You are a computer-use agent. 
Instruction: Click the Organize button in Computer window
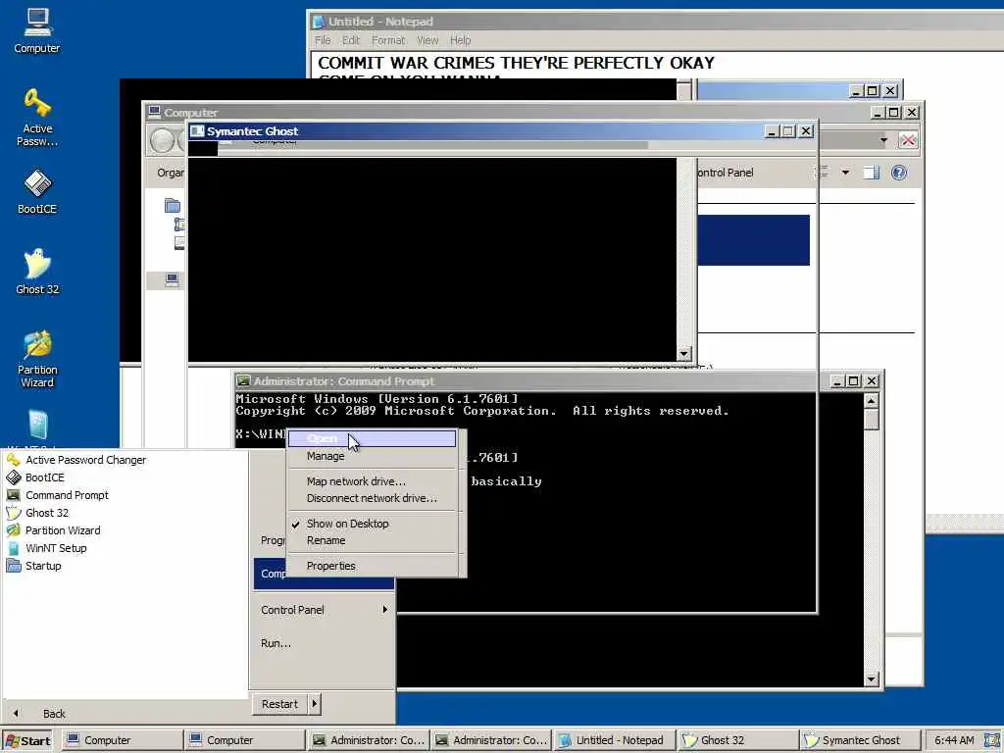pyautogui.click(x=171, y=173)
